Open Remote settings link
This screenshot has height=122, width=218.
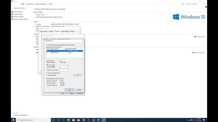point(18,14)
